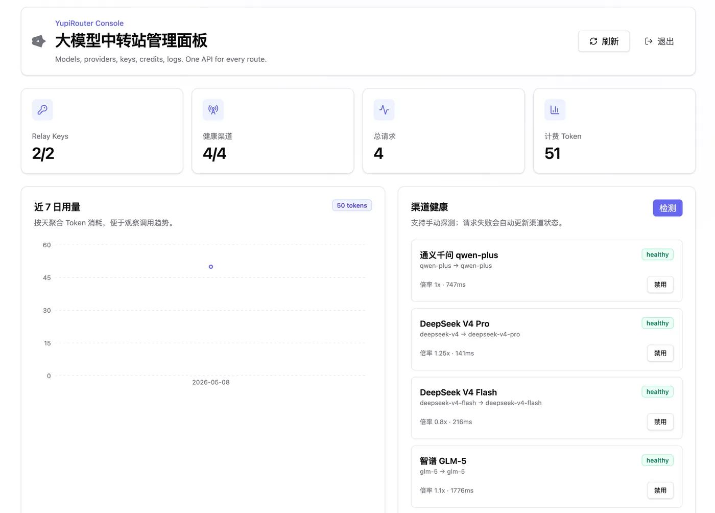Click the 支持手动探测 description text
The width and height of the screenshot is (715, 513).
tap(488, 223)
